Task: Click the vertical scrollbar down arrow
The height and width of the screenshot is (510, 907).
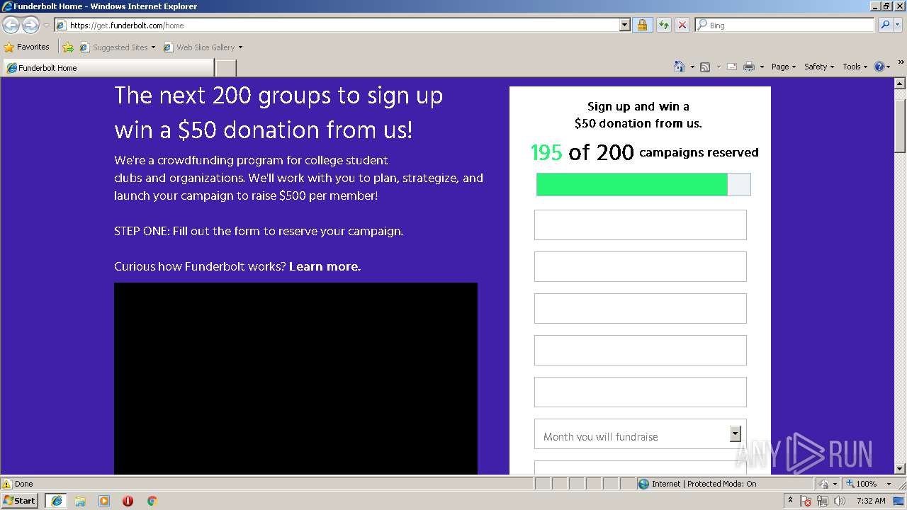Action: click(x=900, y=468)
